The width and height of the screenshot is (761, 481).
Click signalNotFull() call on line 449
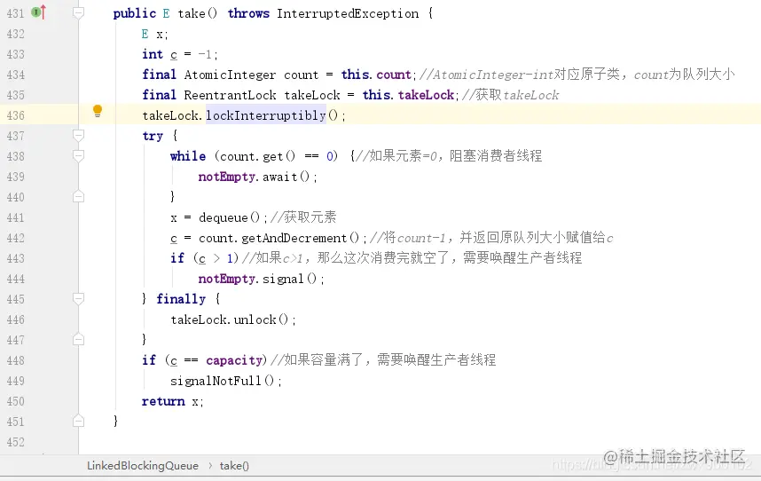click(x=223, y=381)
